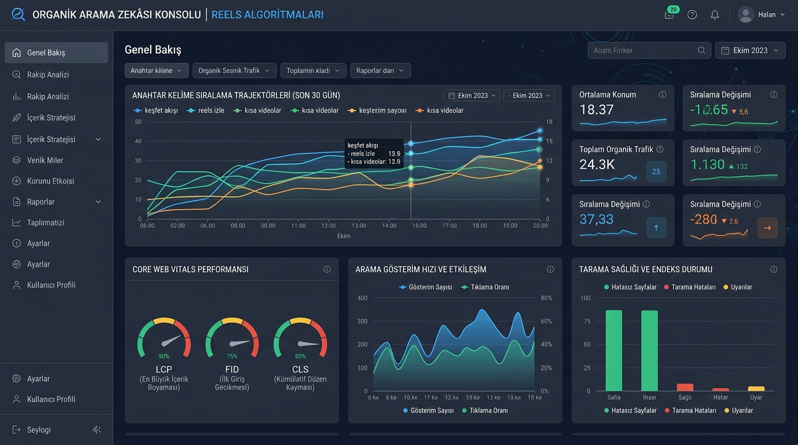The width and height of the screenshot is (798, 445).
Task: Open the Anahtar kiiiıne filter dropdown
Action: coord(156,71)
